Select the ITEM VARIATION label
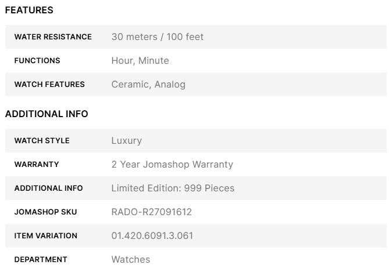 [x=45, y=236]
